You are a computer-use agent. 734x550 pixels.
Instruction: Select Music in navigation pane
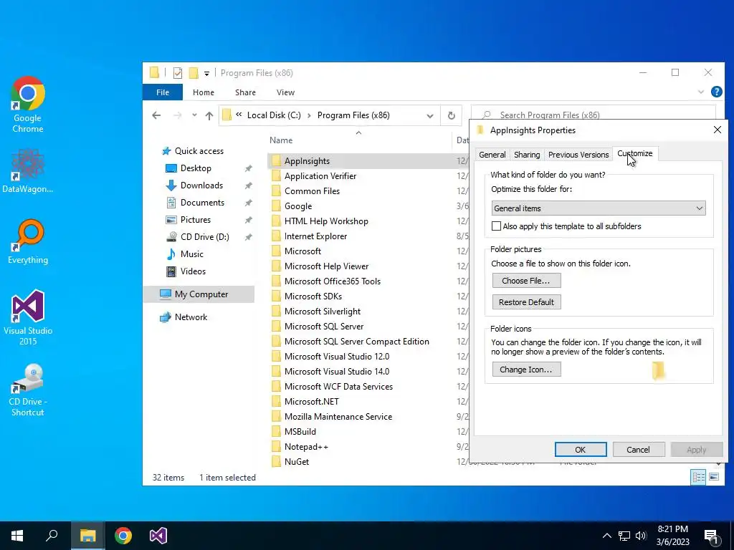[191, 254]
